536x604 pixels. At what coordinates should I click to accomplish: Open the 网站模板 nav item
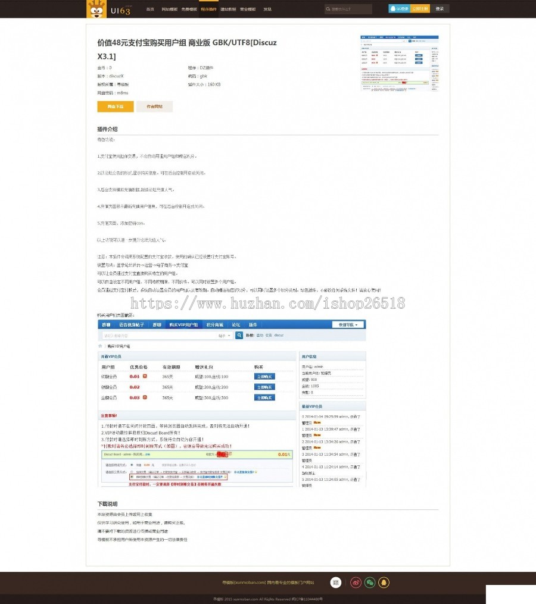(169, 10)
